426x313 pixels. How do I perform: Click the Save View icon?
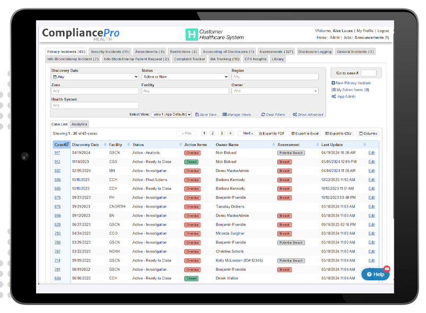pos(196,114)
